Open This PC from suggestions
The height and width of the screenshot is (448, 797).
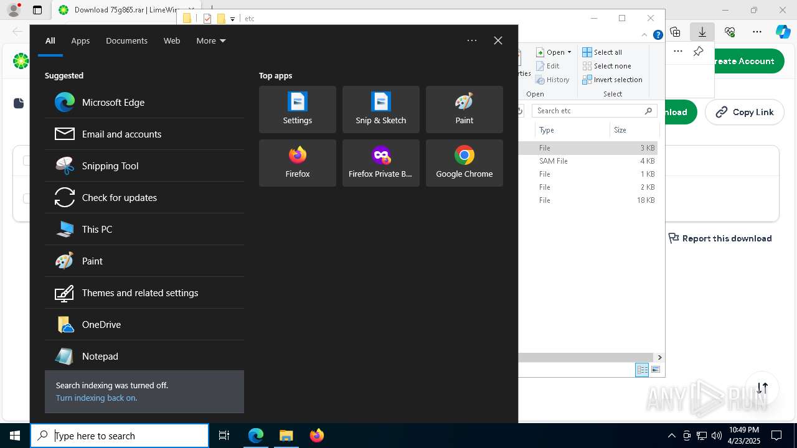144,229
